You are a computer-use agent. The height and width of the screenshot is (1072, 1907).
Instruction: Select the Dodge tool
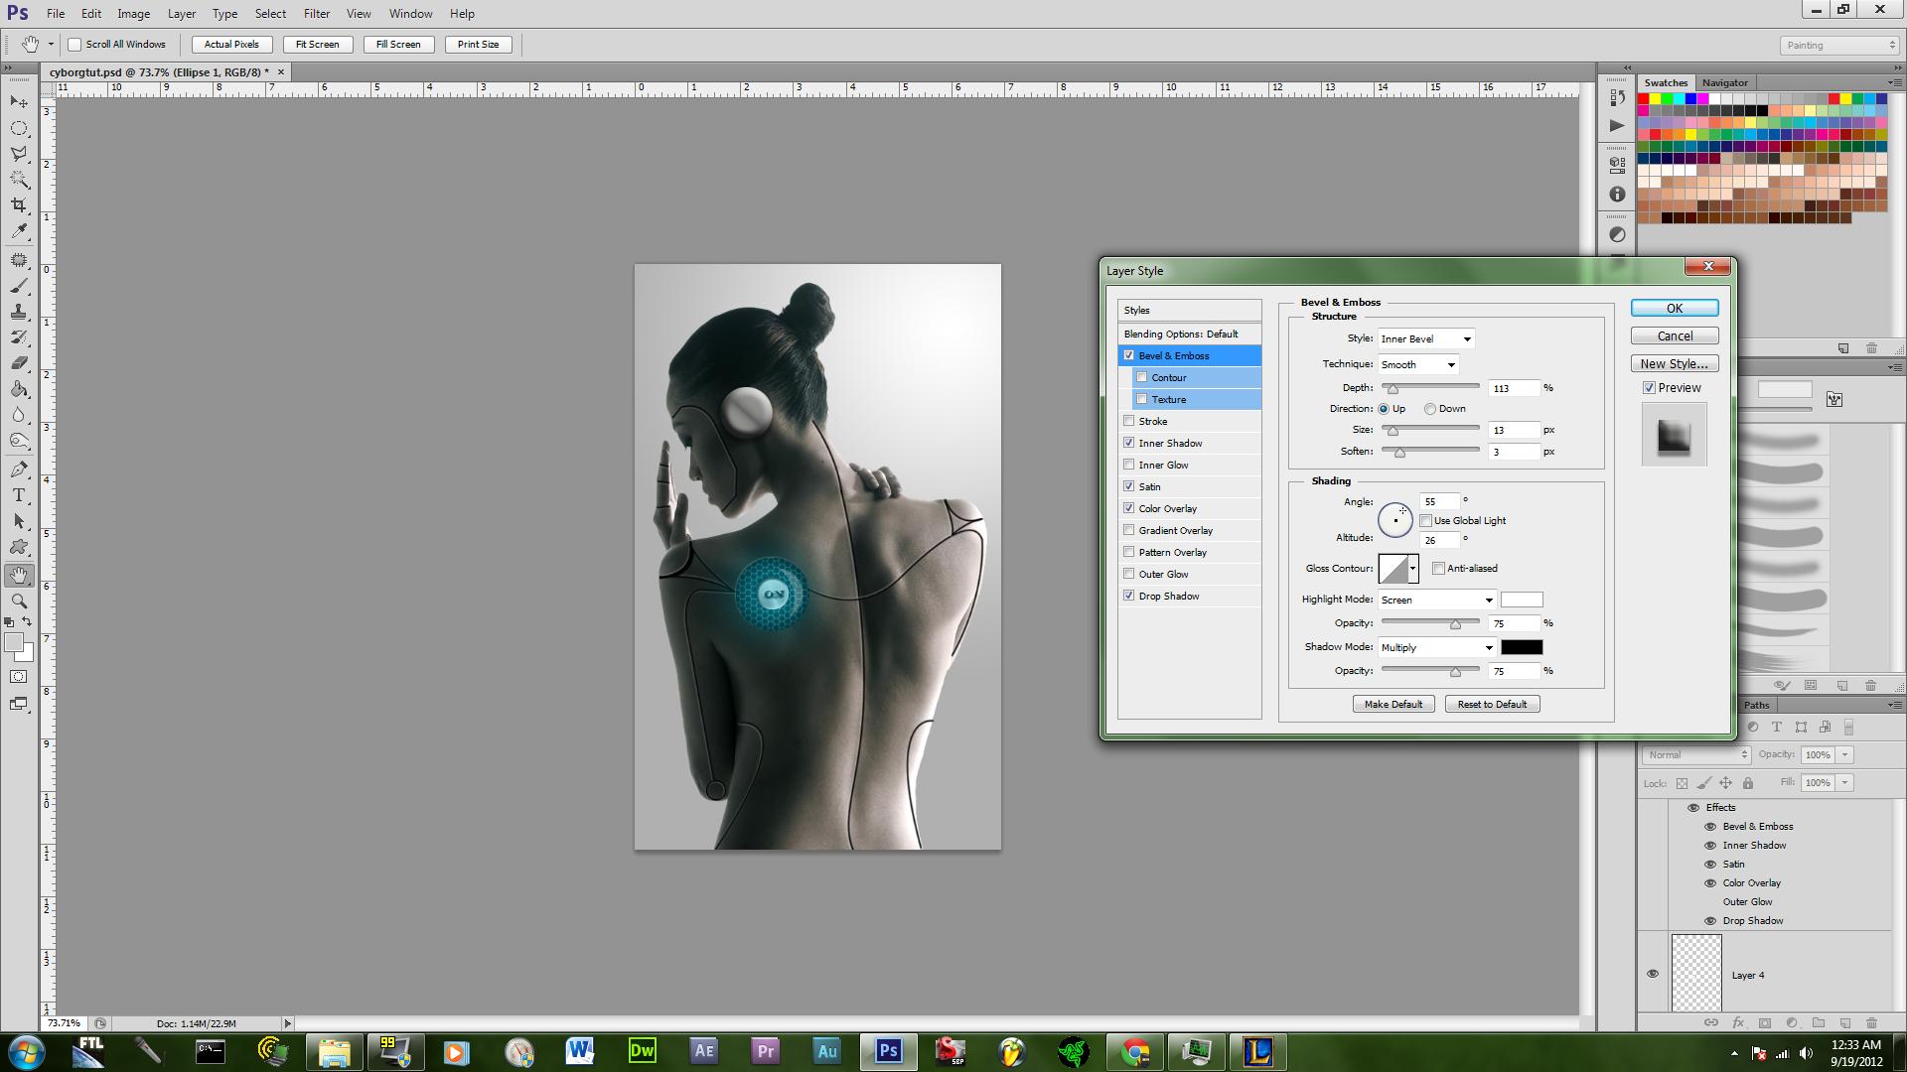click(x=19, y=441)
